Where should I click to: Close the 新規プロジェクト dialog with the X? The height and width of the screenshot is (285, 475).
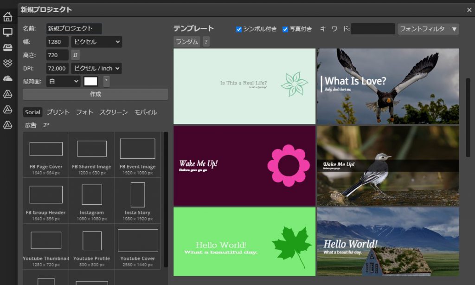tap(469, 10)
